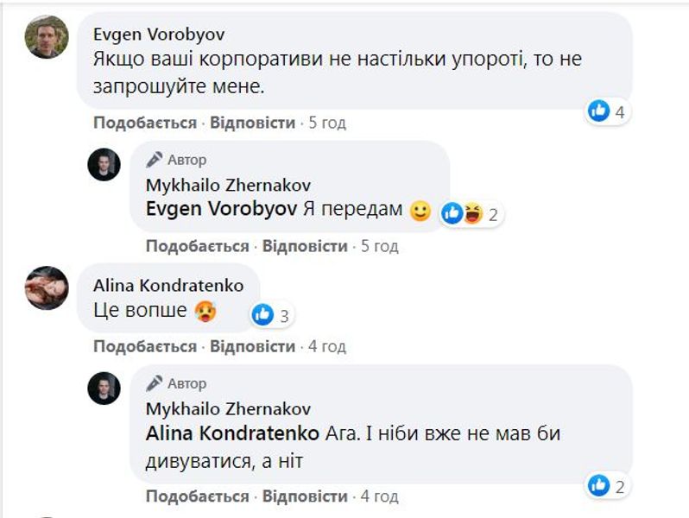
Task: Reply to Alina Kondratenko's comment
Action: coord(253,346)
